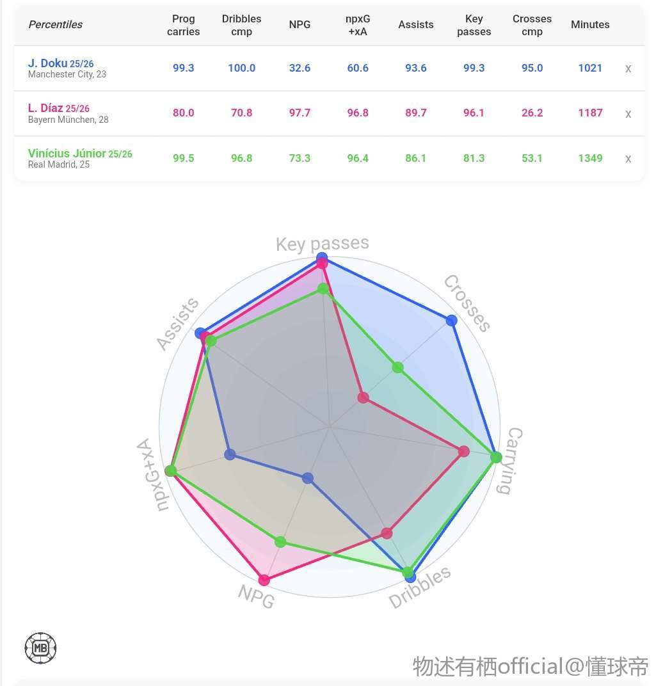The width and height of the screenshot is (656, 686).
Task: Click Díaz's pink Carrying radar point
Action: (x=463, y=452)
